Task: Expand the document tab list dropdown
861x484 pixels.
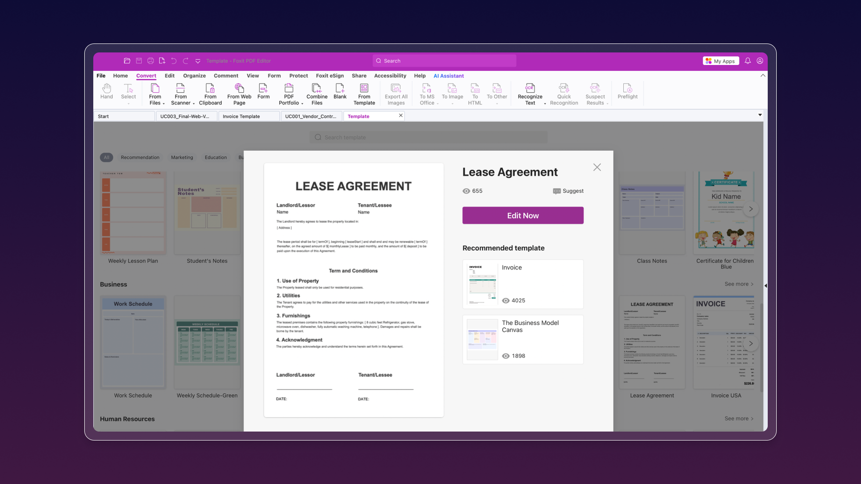Action: point(760,115)
